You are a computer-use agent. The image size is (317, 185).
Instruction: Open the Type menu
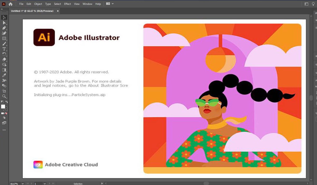[48, 4]
